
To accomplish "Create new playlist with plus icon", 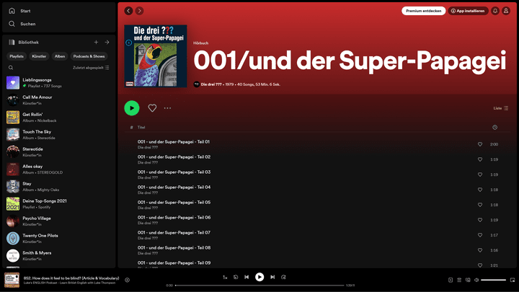I will coord(96,43).
